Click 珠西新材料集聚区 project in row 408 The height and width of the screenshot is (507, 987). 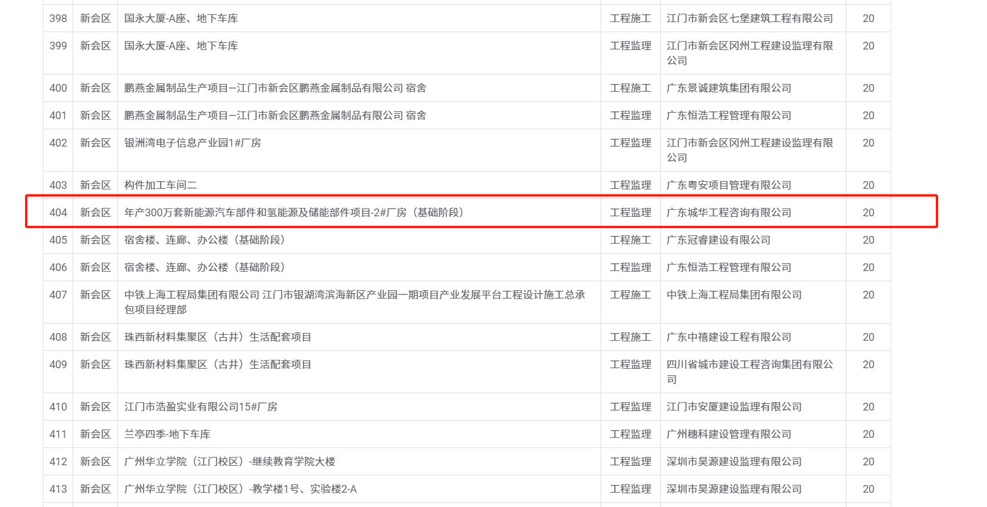(x=218, y=337)
